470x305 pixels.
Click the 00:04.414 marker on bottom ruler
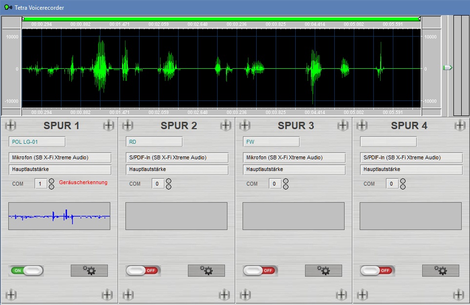[x=315, y=113]
